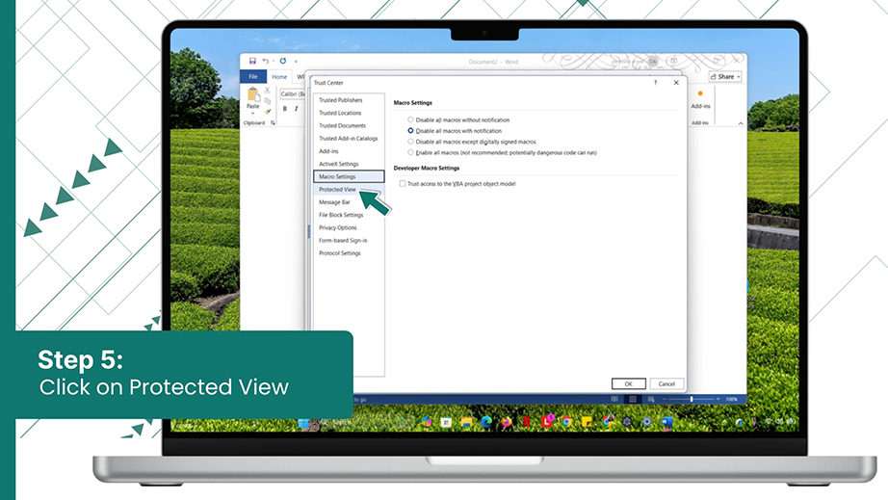The width and height of the screenshot is (888, 500).
Task: Open the Clipboard pane launcher icon
Action: tap(273, 123)
